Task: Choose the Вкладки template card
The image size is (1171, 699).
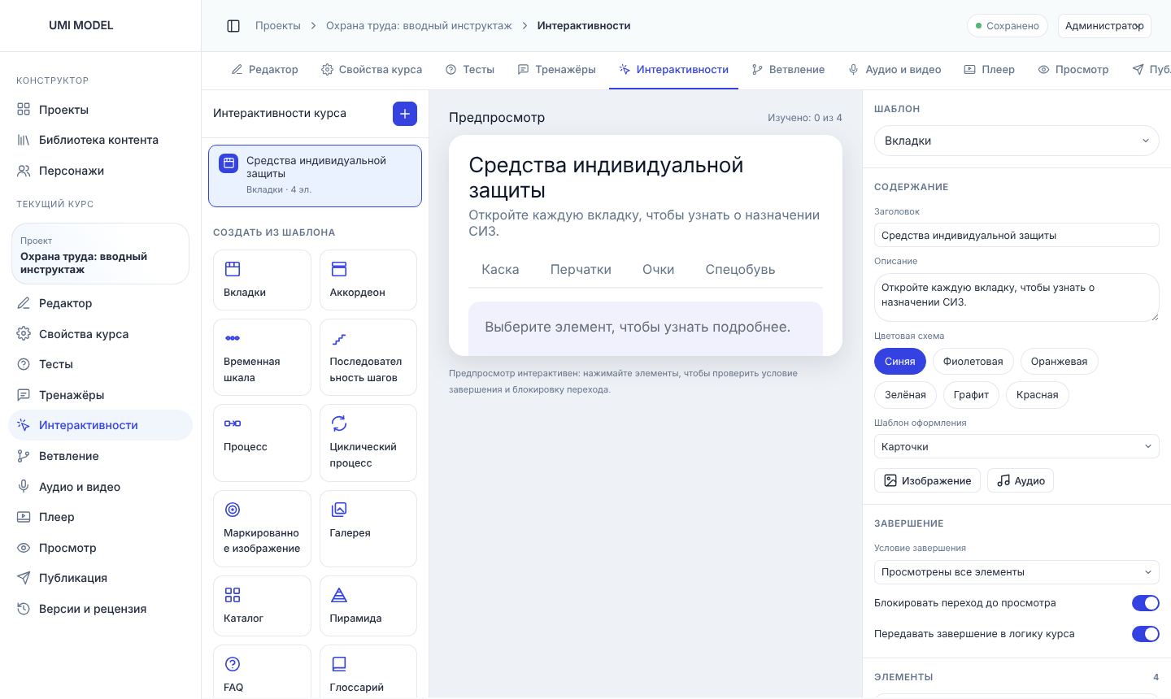Action: click(262, 280)
